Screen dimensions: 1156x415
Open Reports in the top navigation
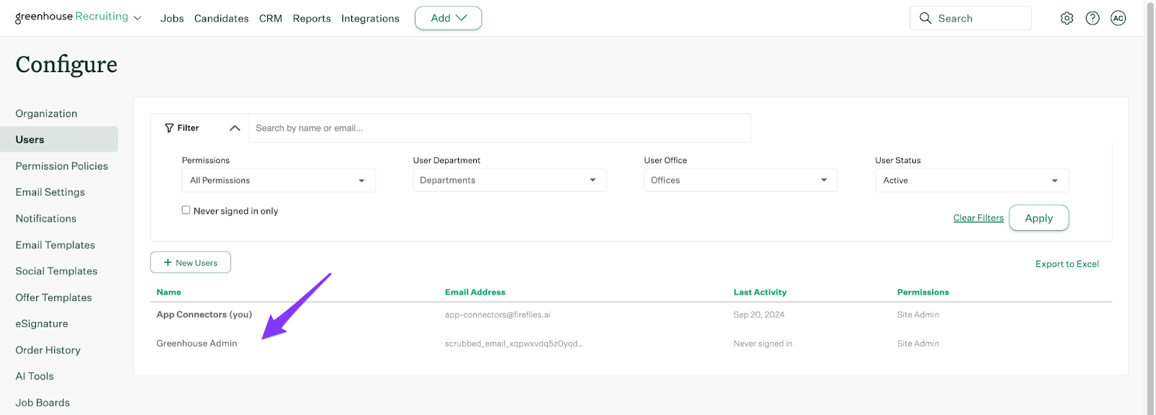311,19
